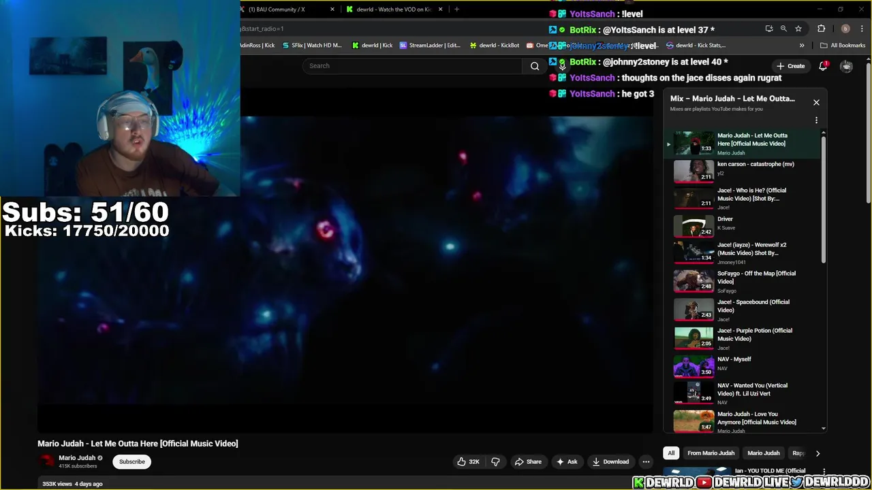
Task: Select the From Mario Judah filter chip
Action: click(711, 453)
